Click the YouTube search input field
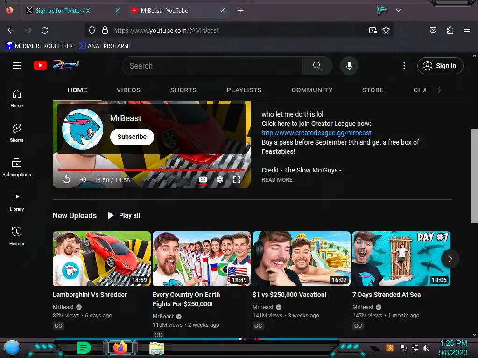The image size is (478, 358). click(212, 66)
